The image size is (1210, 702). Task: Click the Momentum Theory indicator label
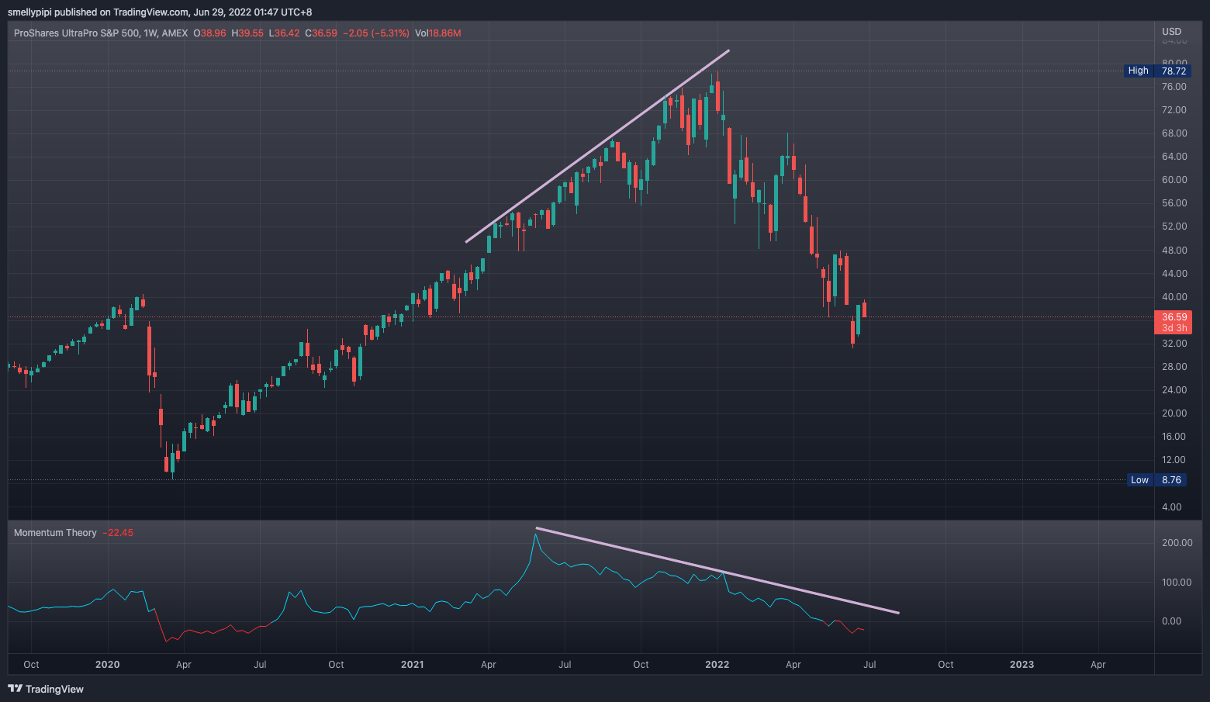tap(55, 533)
